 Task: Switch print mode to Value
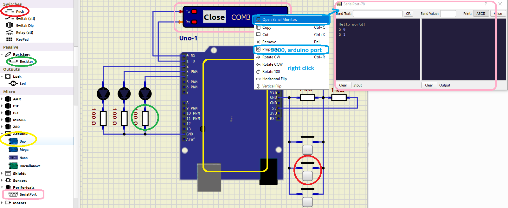pos(498,14)
